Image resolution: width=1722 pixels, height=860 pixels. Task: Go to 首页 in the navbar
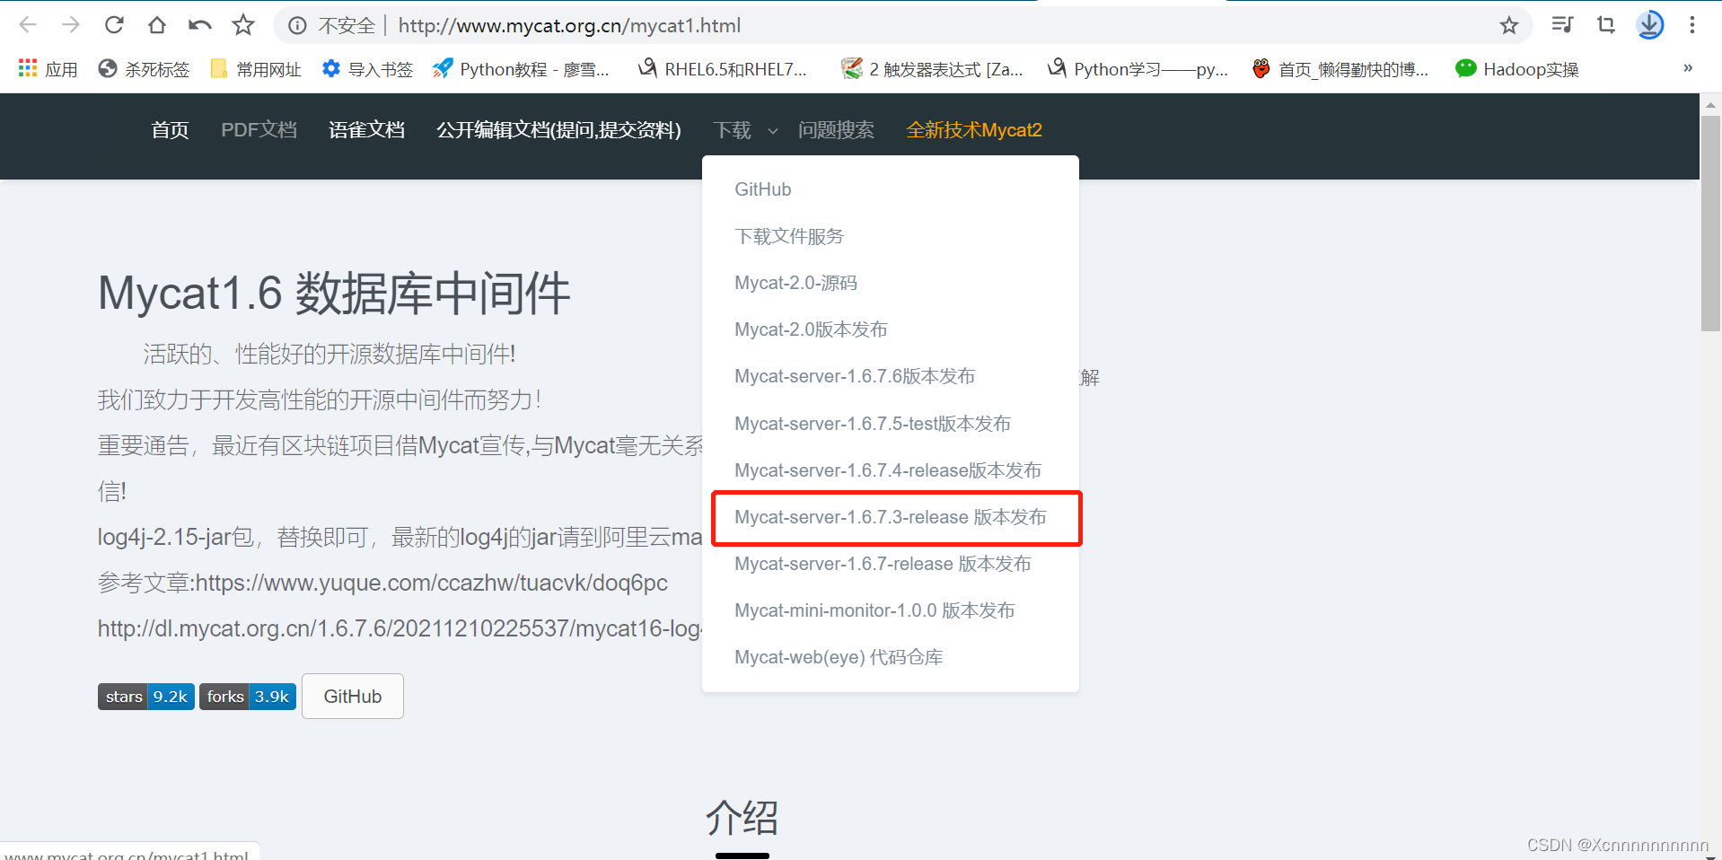coord(170,130)
